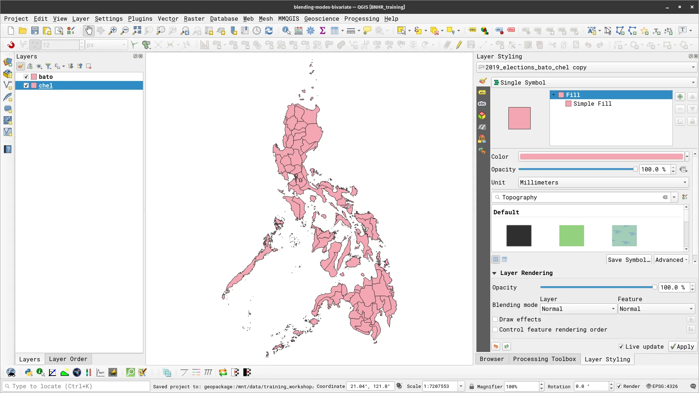Click the Save Symbol button
This screenshot has width=699, height=393.
click(x=629, y=259)
